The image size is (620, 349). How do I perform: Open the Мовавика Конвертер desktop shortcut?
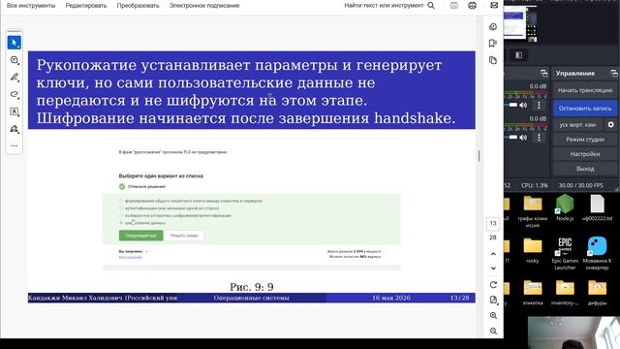click(x=597, y=253)
